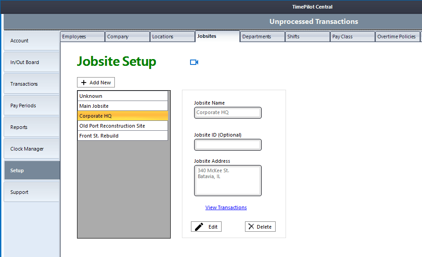422x257 pixels.
Task: Open the Locations tab
Action: tap(172, 37)
